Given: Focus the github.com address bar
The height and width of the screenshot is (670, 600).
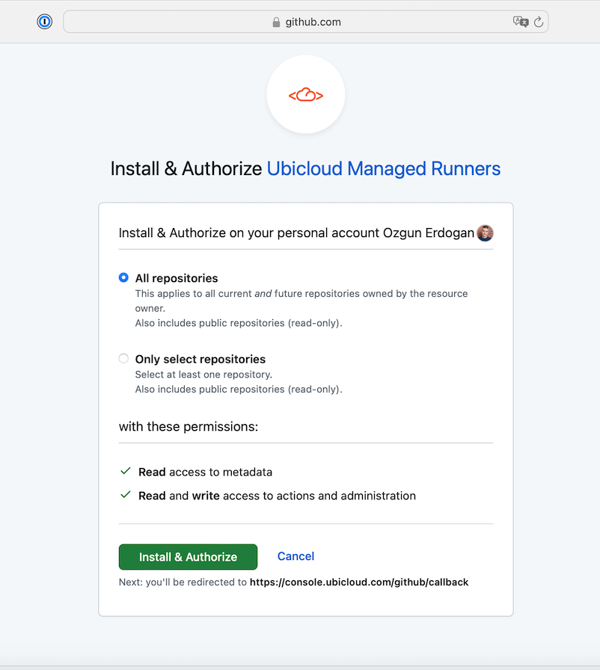Looking at the screenshot, I should (x=306, y=22).
